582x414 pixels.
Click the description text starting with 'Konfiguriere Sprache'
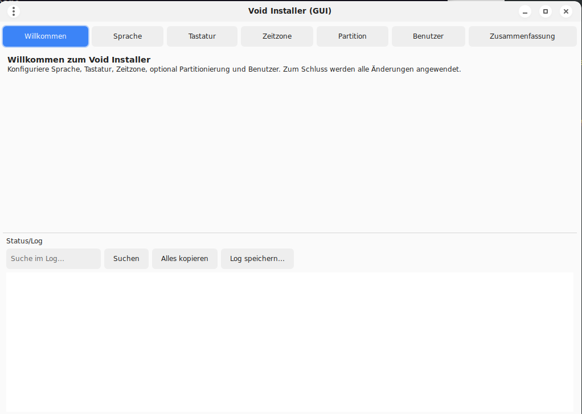point(233,69)
